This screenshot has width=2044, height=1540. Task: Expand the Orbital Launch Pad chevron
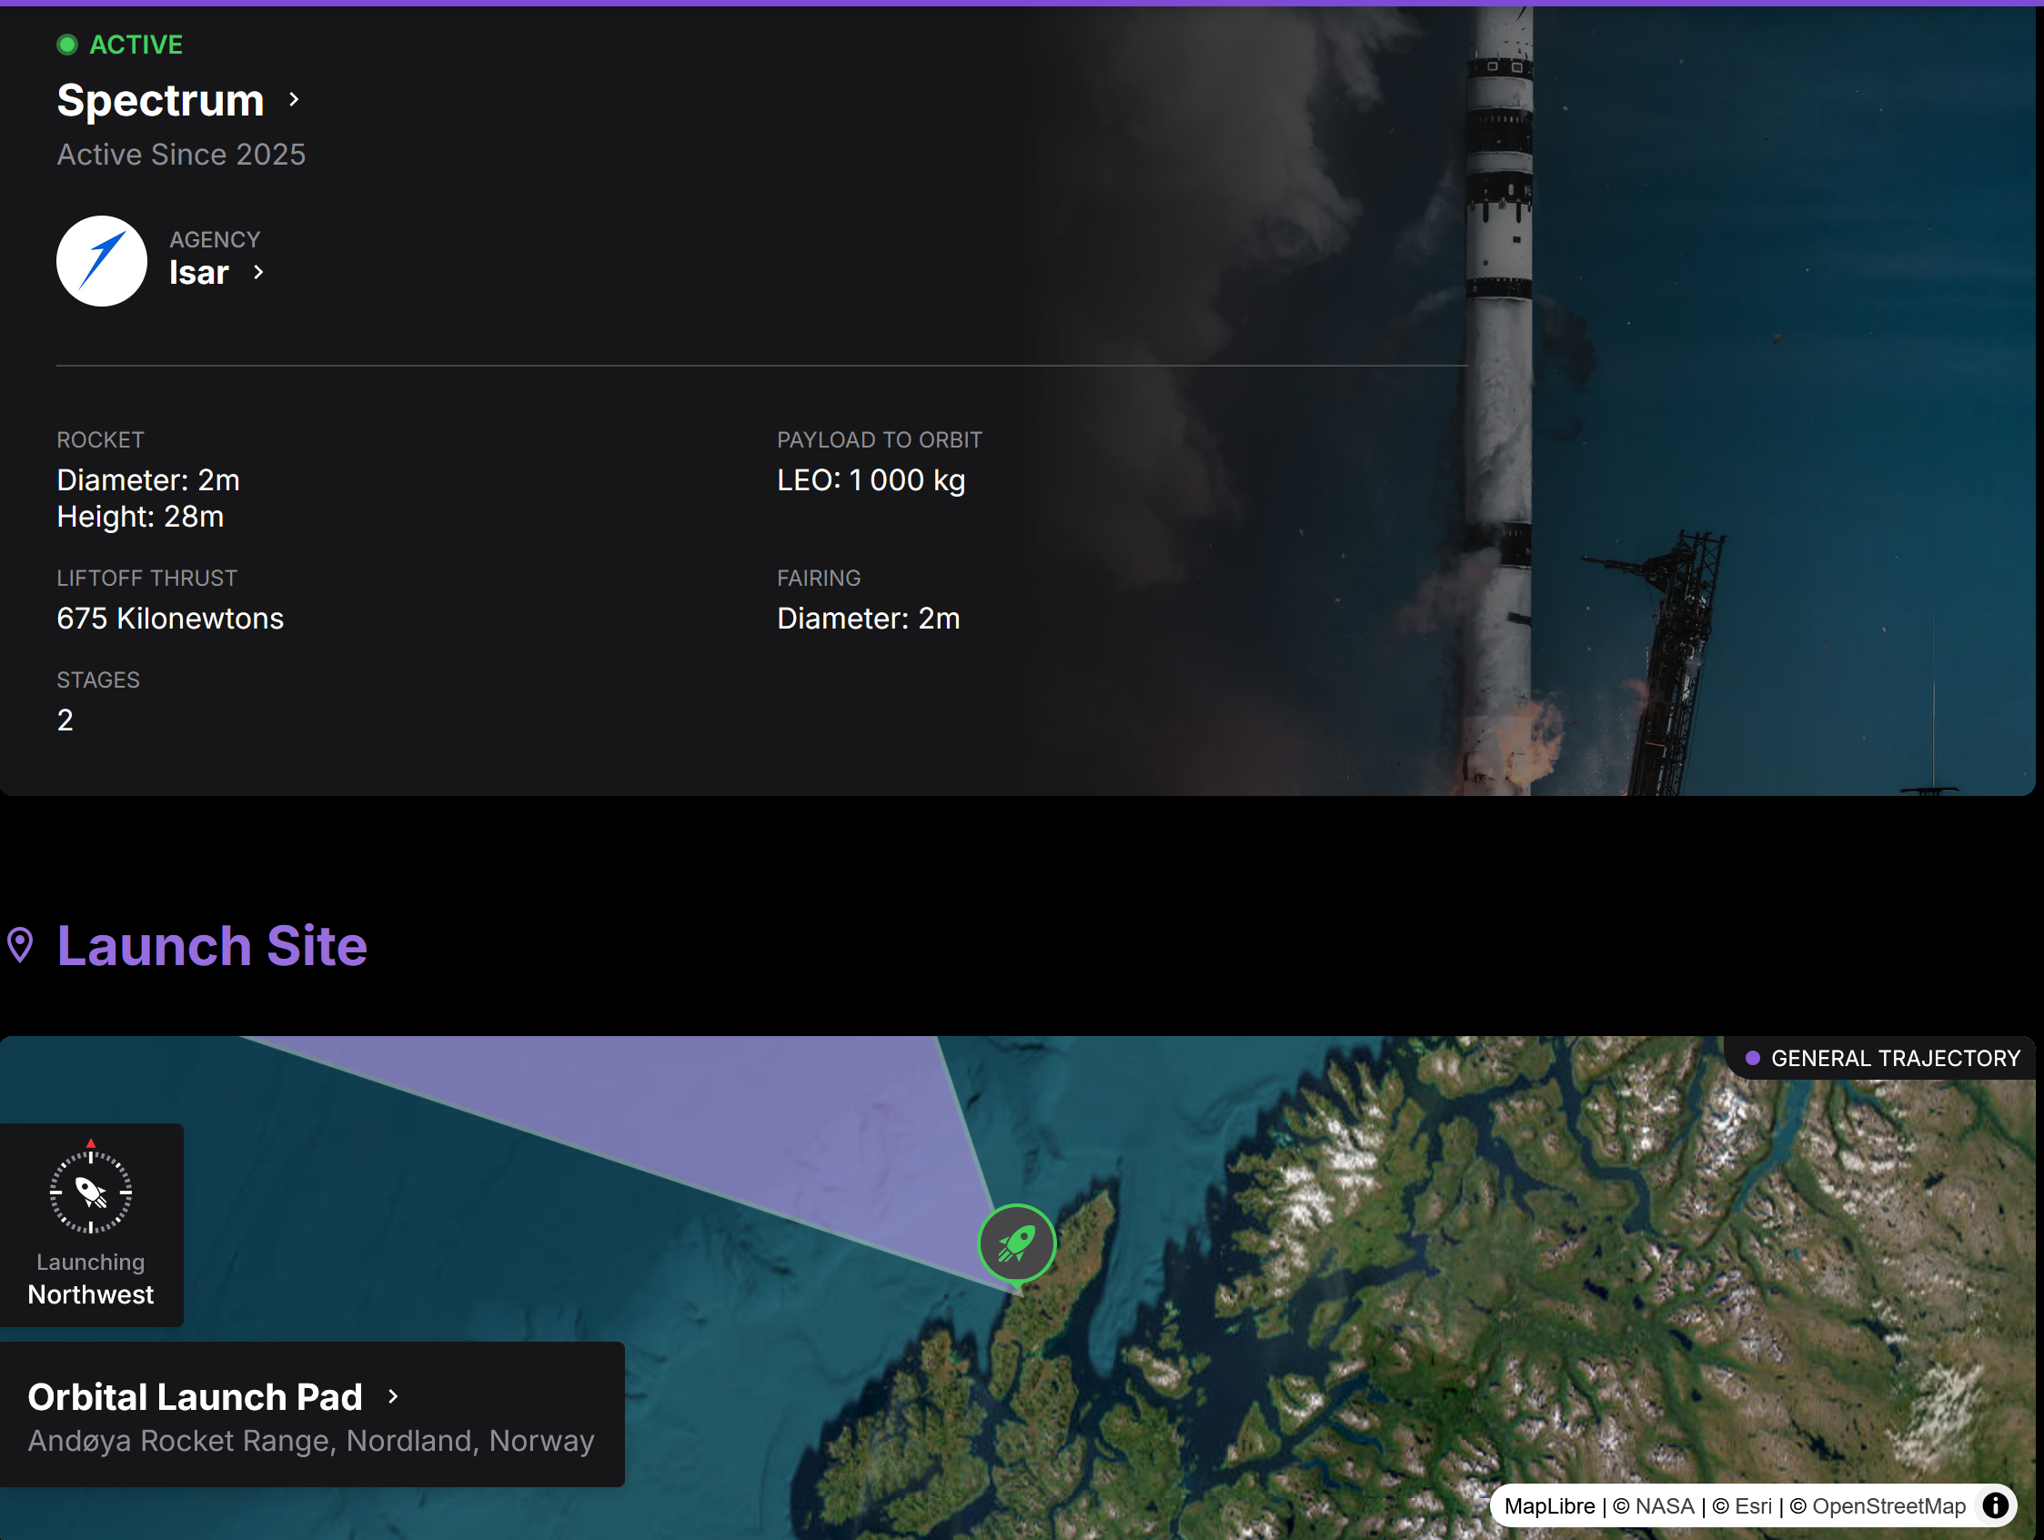(x=393, y=1396)
